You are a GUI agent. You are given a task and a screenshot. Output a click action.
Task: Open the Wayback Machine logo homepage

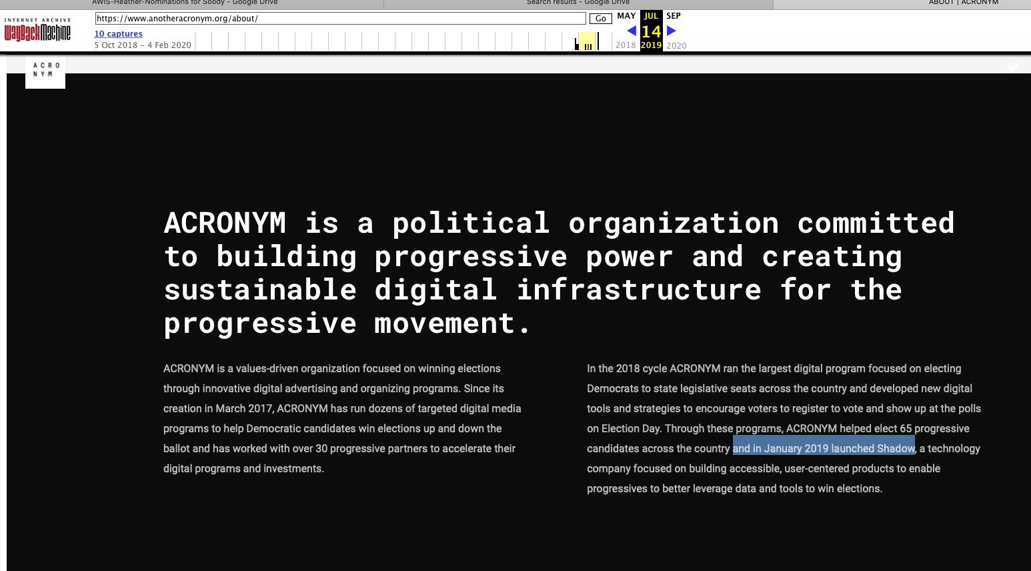37,30
